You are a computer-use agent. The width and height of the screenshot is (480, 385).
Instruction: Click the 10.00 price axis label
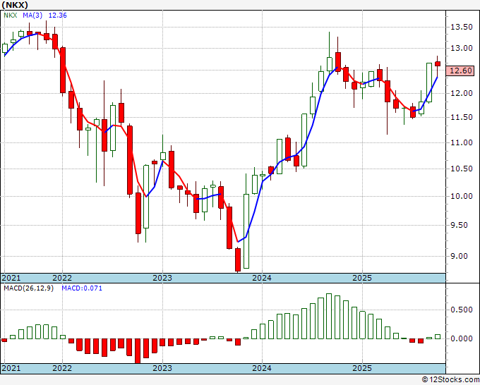pos(462,196)
